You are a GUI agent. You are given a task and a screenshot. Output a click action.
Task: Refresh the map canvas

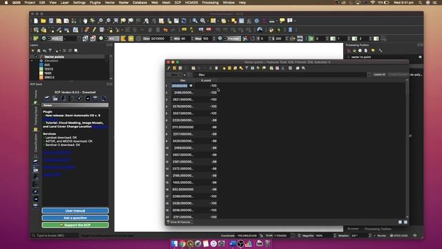(x=184, y=21)
